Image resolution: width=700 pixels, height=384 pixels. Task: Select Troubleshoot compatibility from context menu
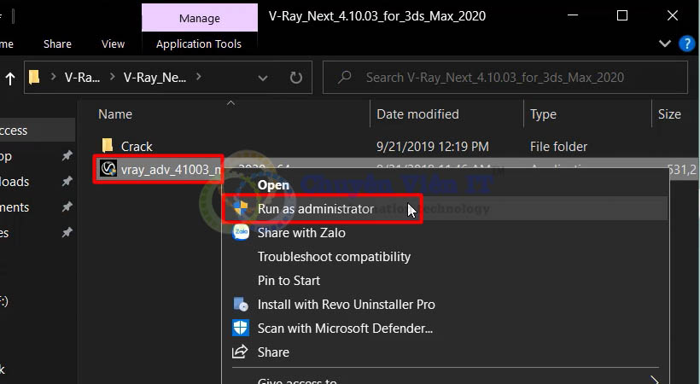point(334,257)
